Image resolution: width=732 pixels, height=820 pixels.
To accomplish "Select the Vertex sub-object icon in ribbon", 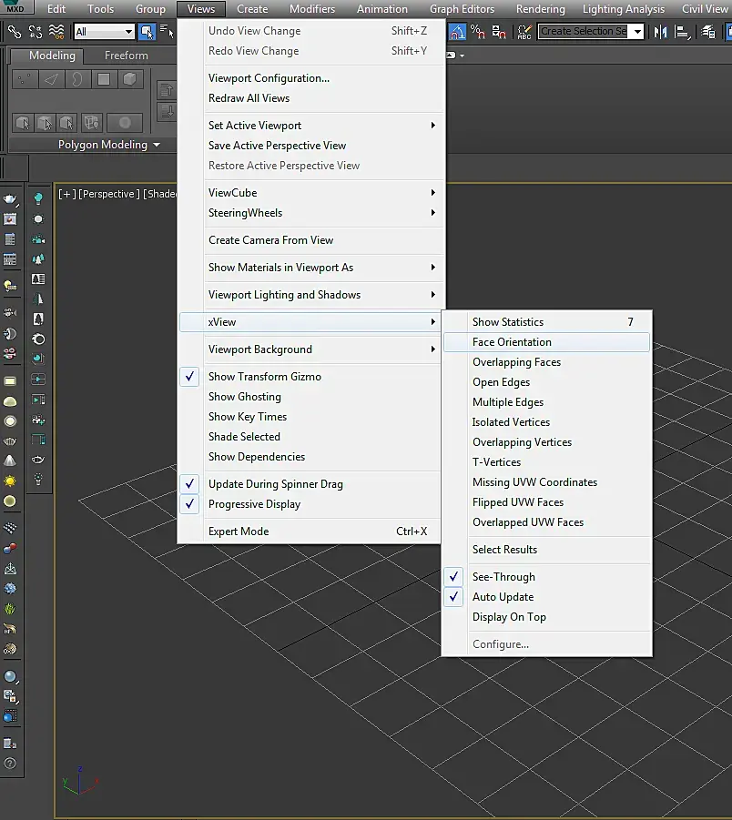I will 24,79.
